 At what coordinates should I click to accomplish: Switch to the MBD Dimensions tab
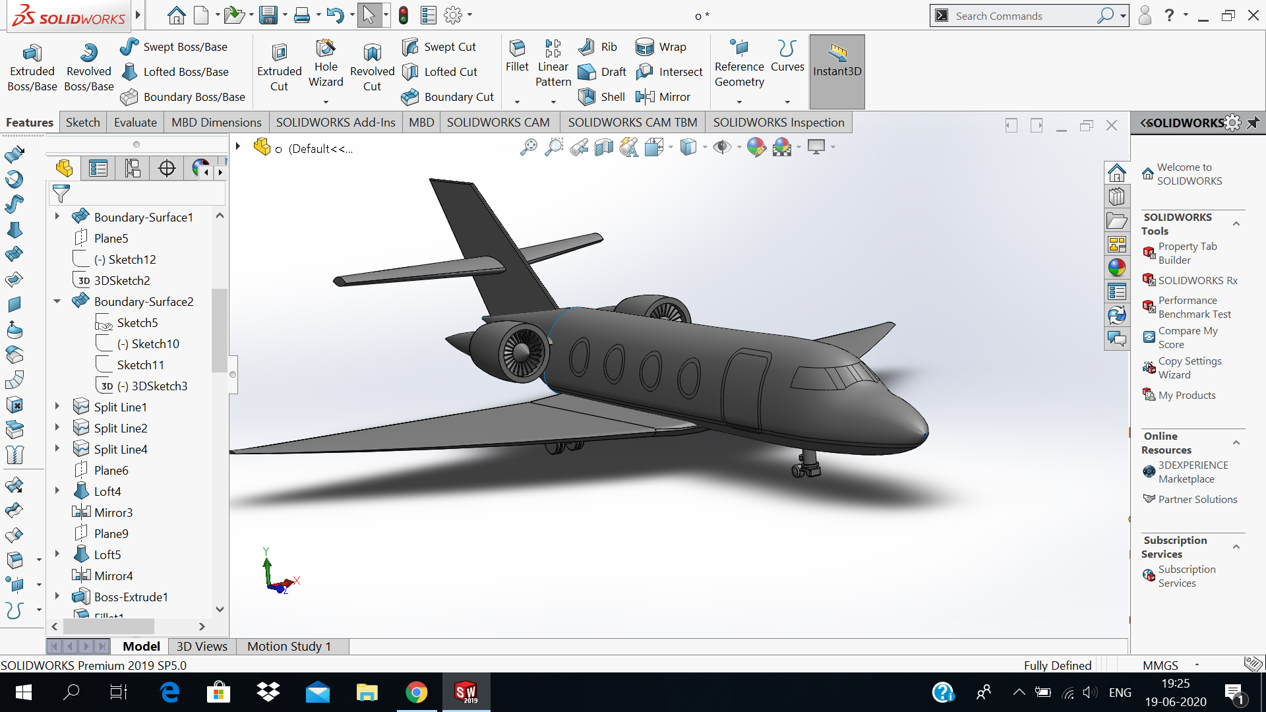[x=216, y=123]
